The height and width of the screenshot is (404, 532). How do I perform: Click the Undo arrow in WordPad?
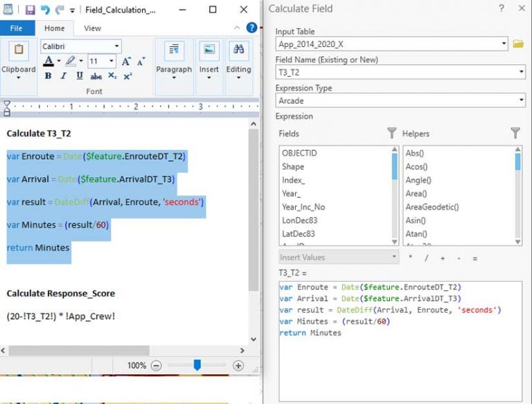point(45,10)
